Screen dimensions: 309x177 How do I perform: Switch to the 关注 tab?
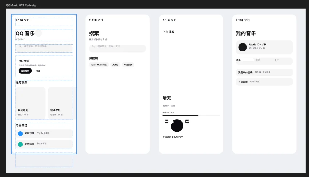point(277,60)
